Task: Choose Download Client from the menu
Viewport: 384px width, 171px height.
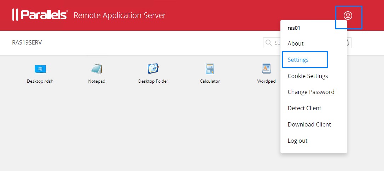Action: pyautogui.click(x=309, y=124)
